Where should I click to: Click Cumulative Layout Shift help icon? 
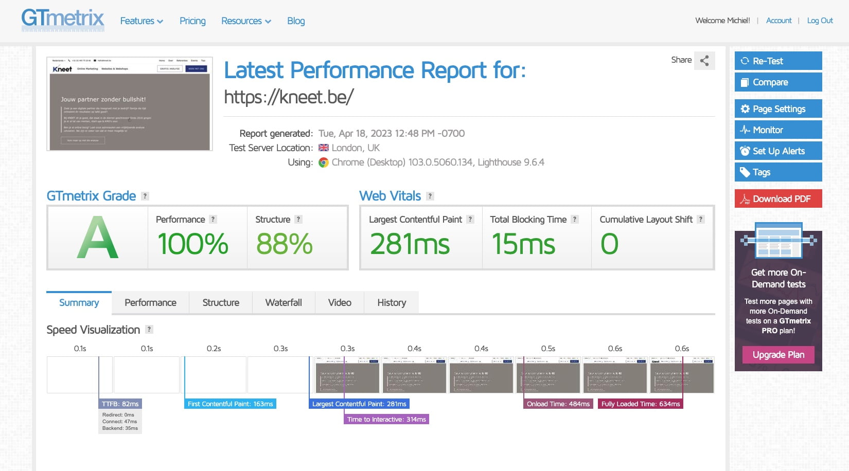pos(701,220)
